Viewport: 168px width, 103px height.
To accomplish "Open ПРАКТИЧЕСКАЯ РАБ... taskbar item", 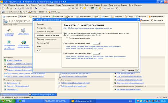I will [x=56, y=101].
